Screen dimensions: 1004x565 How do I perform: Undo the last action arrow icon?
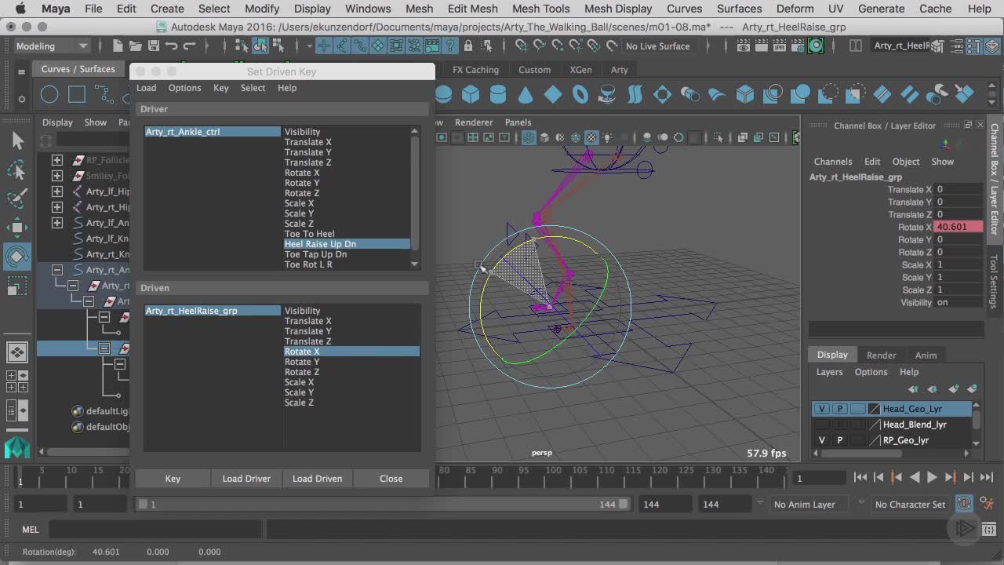171,46
